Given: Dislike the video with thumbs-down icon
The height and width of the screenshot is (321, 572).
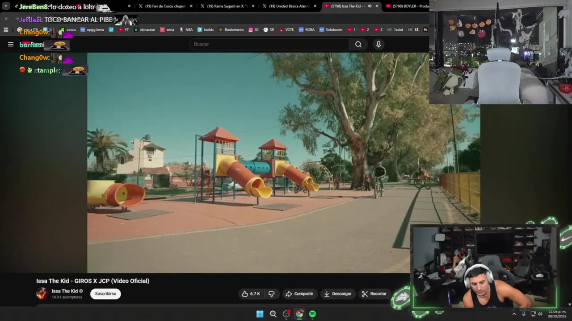Looking at the screenshot, I should pyautogui.click(x=271, y=294).
